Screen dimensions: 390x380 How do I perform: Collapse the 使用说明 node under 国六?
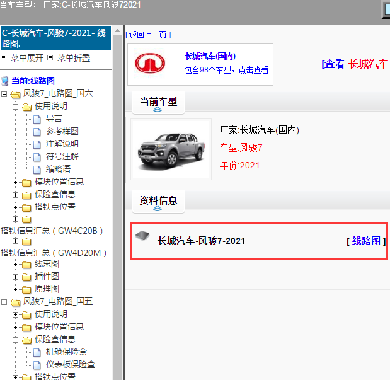point(15,107)
